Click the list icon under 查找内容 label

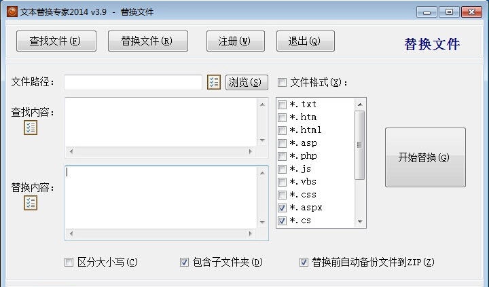(x=31, y=128)
